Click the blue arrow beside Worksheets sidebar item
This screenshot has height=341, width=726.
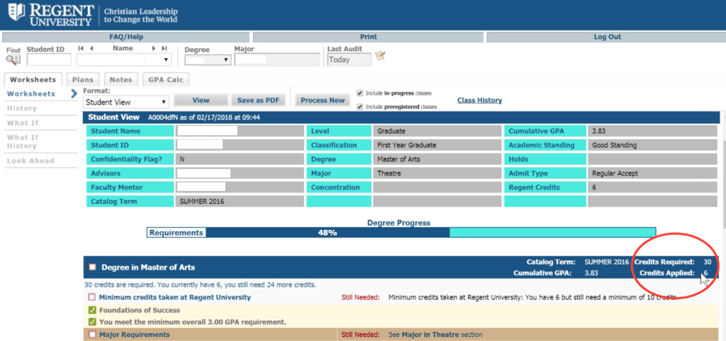(74, 93)
